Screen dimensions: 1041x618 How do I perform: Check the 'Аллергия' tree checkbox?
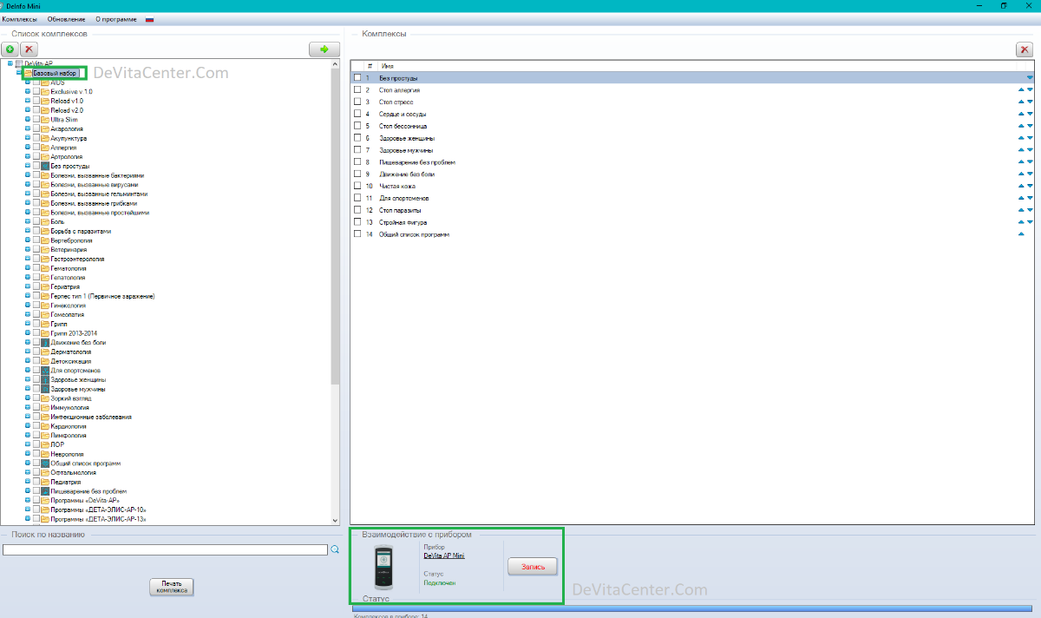[36, 148]
